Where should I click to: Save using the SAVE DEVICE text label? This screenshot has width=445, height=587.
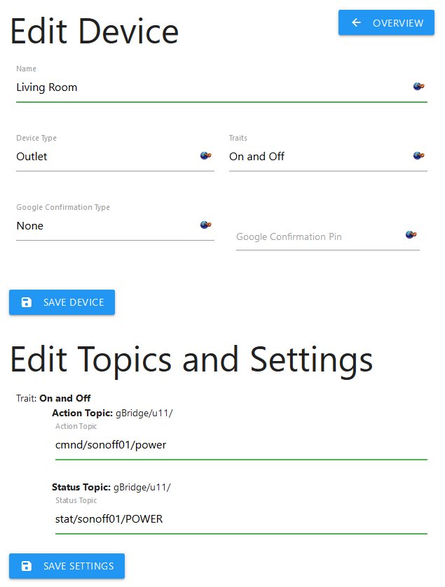click(x=74, y=302)
